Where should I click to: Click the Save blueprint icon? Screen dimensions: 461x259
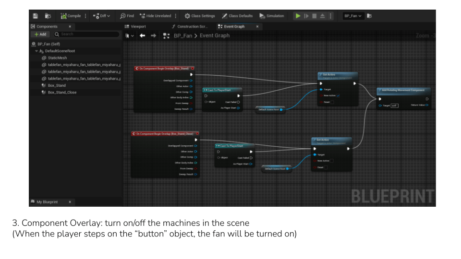(x=36, y=16)
